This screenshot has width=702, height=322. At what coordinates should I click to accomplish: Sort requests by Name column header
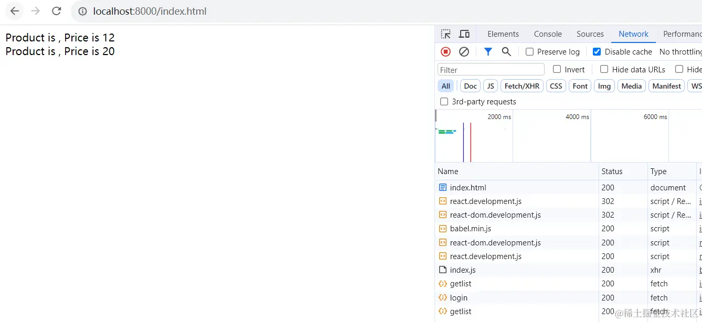(x=517, y=171)
